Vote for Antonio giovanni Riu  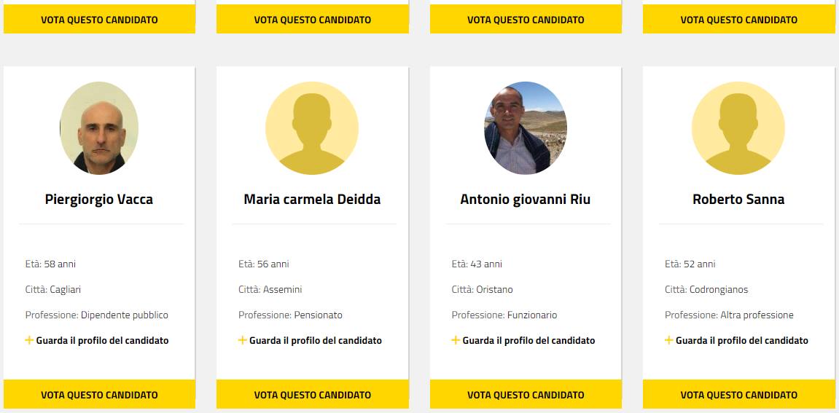(x=526, y=395)
